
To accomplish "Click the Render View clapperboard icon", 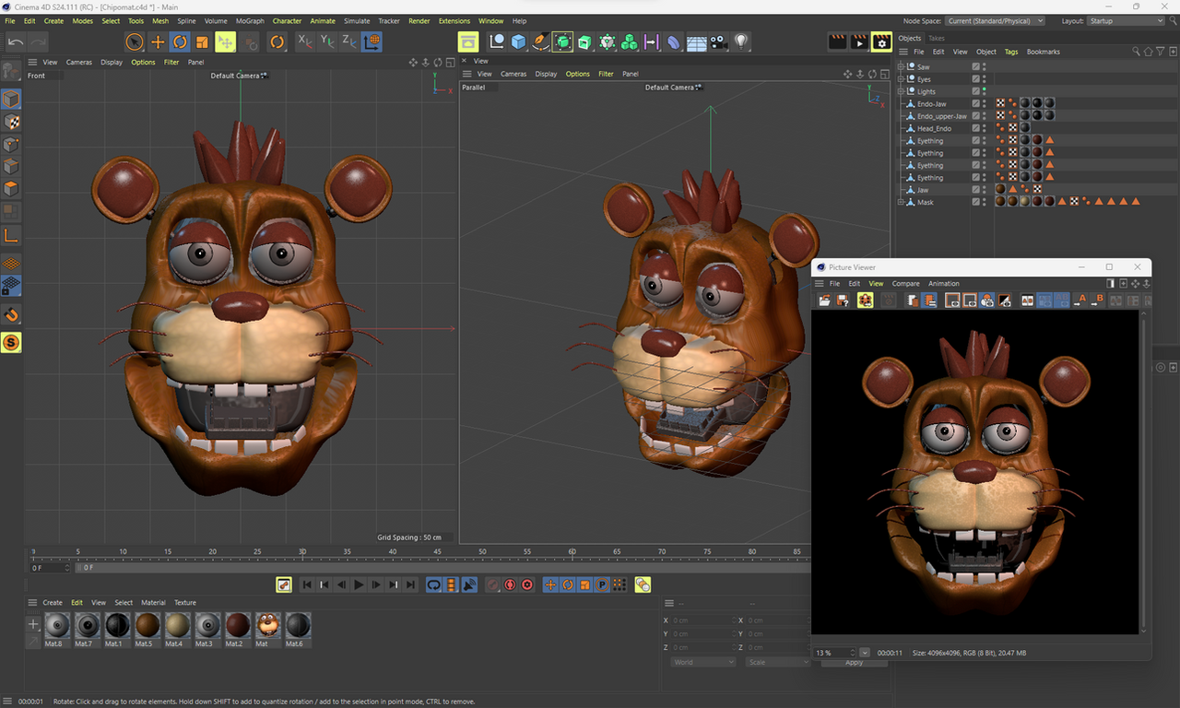I will (837, 41).
